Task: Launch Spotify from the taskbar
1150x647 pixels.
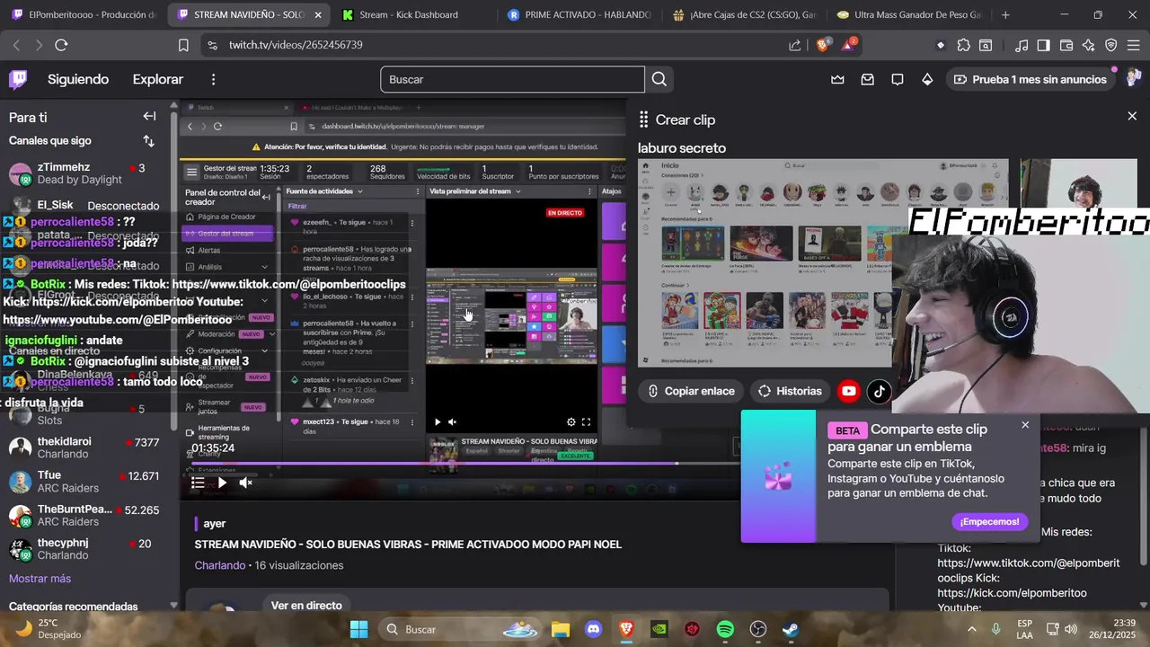Action: click(725, 629)
